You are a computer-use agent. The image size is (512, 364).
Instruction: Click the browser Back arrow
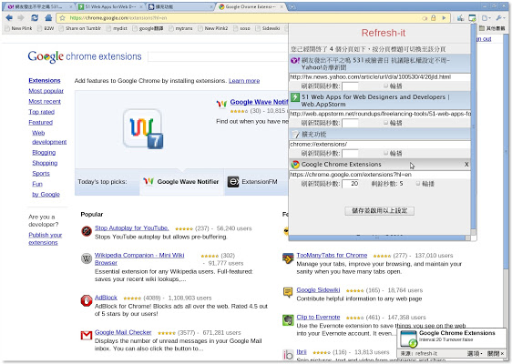click(x=9, y=18)
